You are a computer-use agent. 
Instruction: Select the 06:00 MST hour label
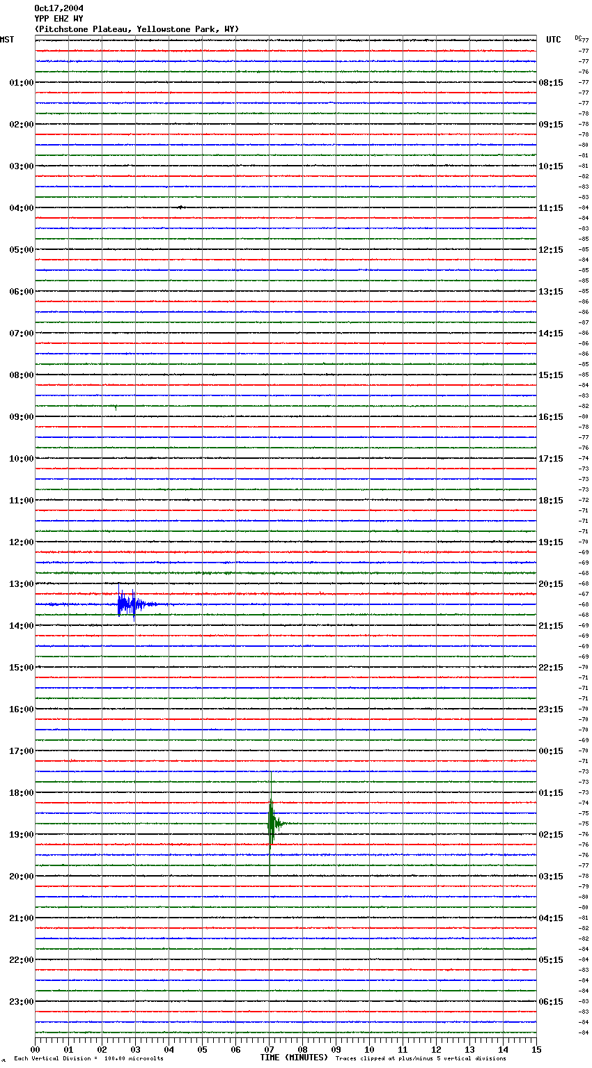[x=22, y=292]
